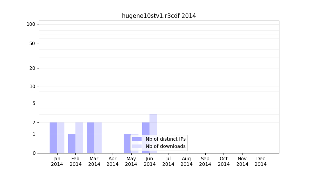Click the Apr 2014 x-axis label
This screenshot has width=310, height=172.
pos(113,161)
